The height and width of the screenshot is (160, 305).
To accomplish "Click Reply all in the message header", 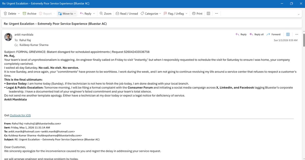I will pos(256,34).
